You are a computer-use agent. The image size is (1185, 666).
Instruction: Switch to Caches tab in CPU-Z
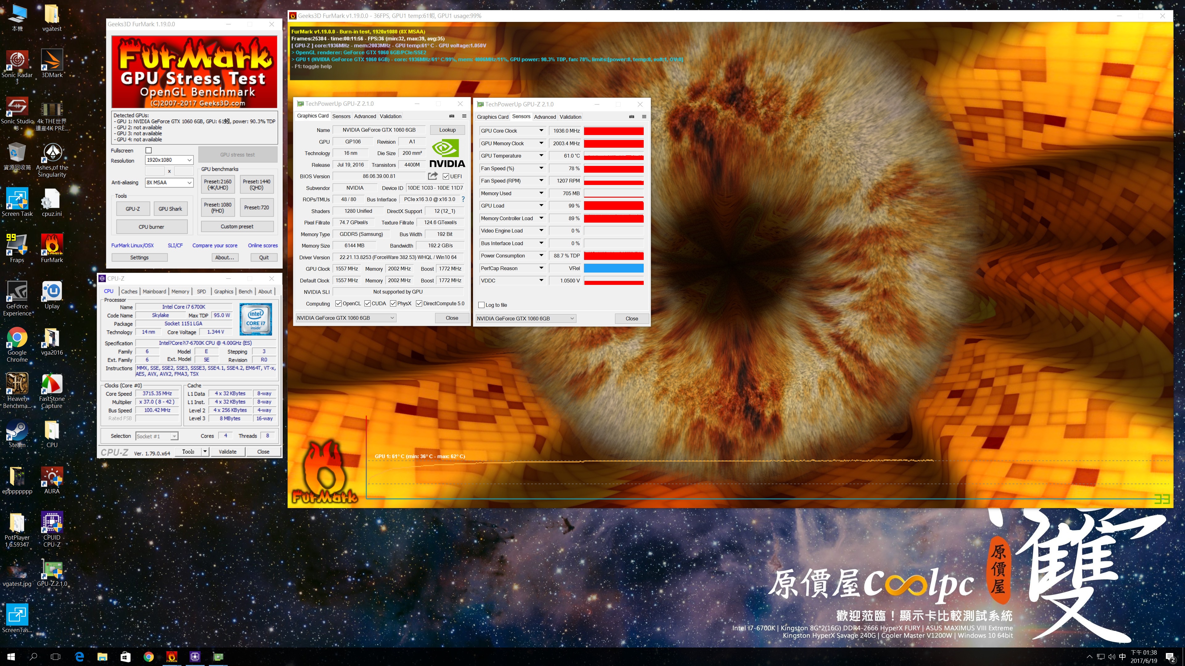[129, 291]
